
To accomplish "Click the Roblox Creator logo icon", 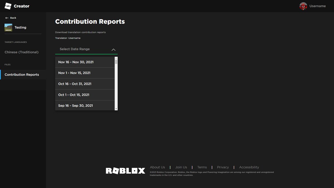I will pyautogui.click(x=8, y=6).
